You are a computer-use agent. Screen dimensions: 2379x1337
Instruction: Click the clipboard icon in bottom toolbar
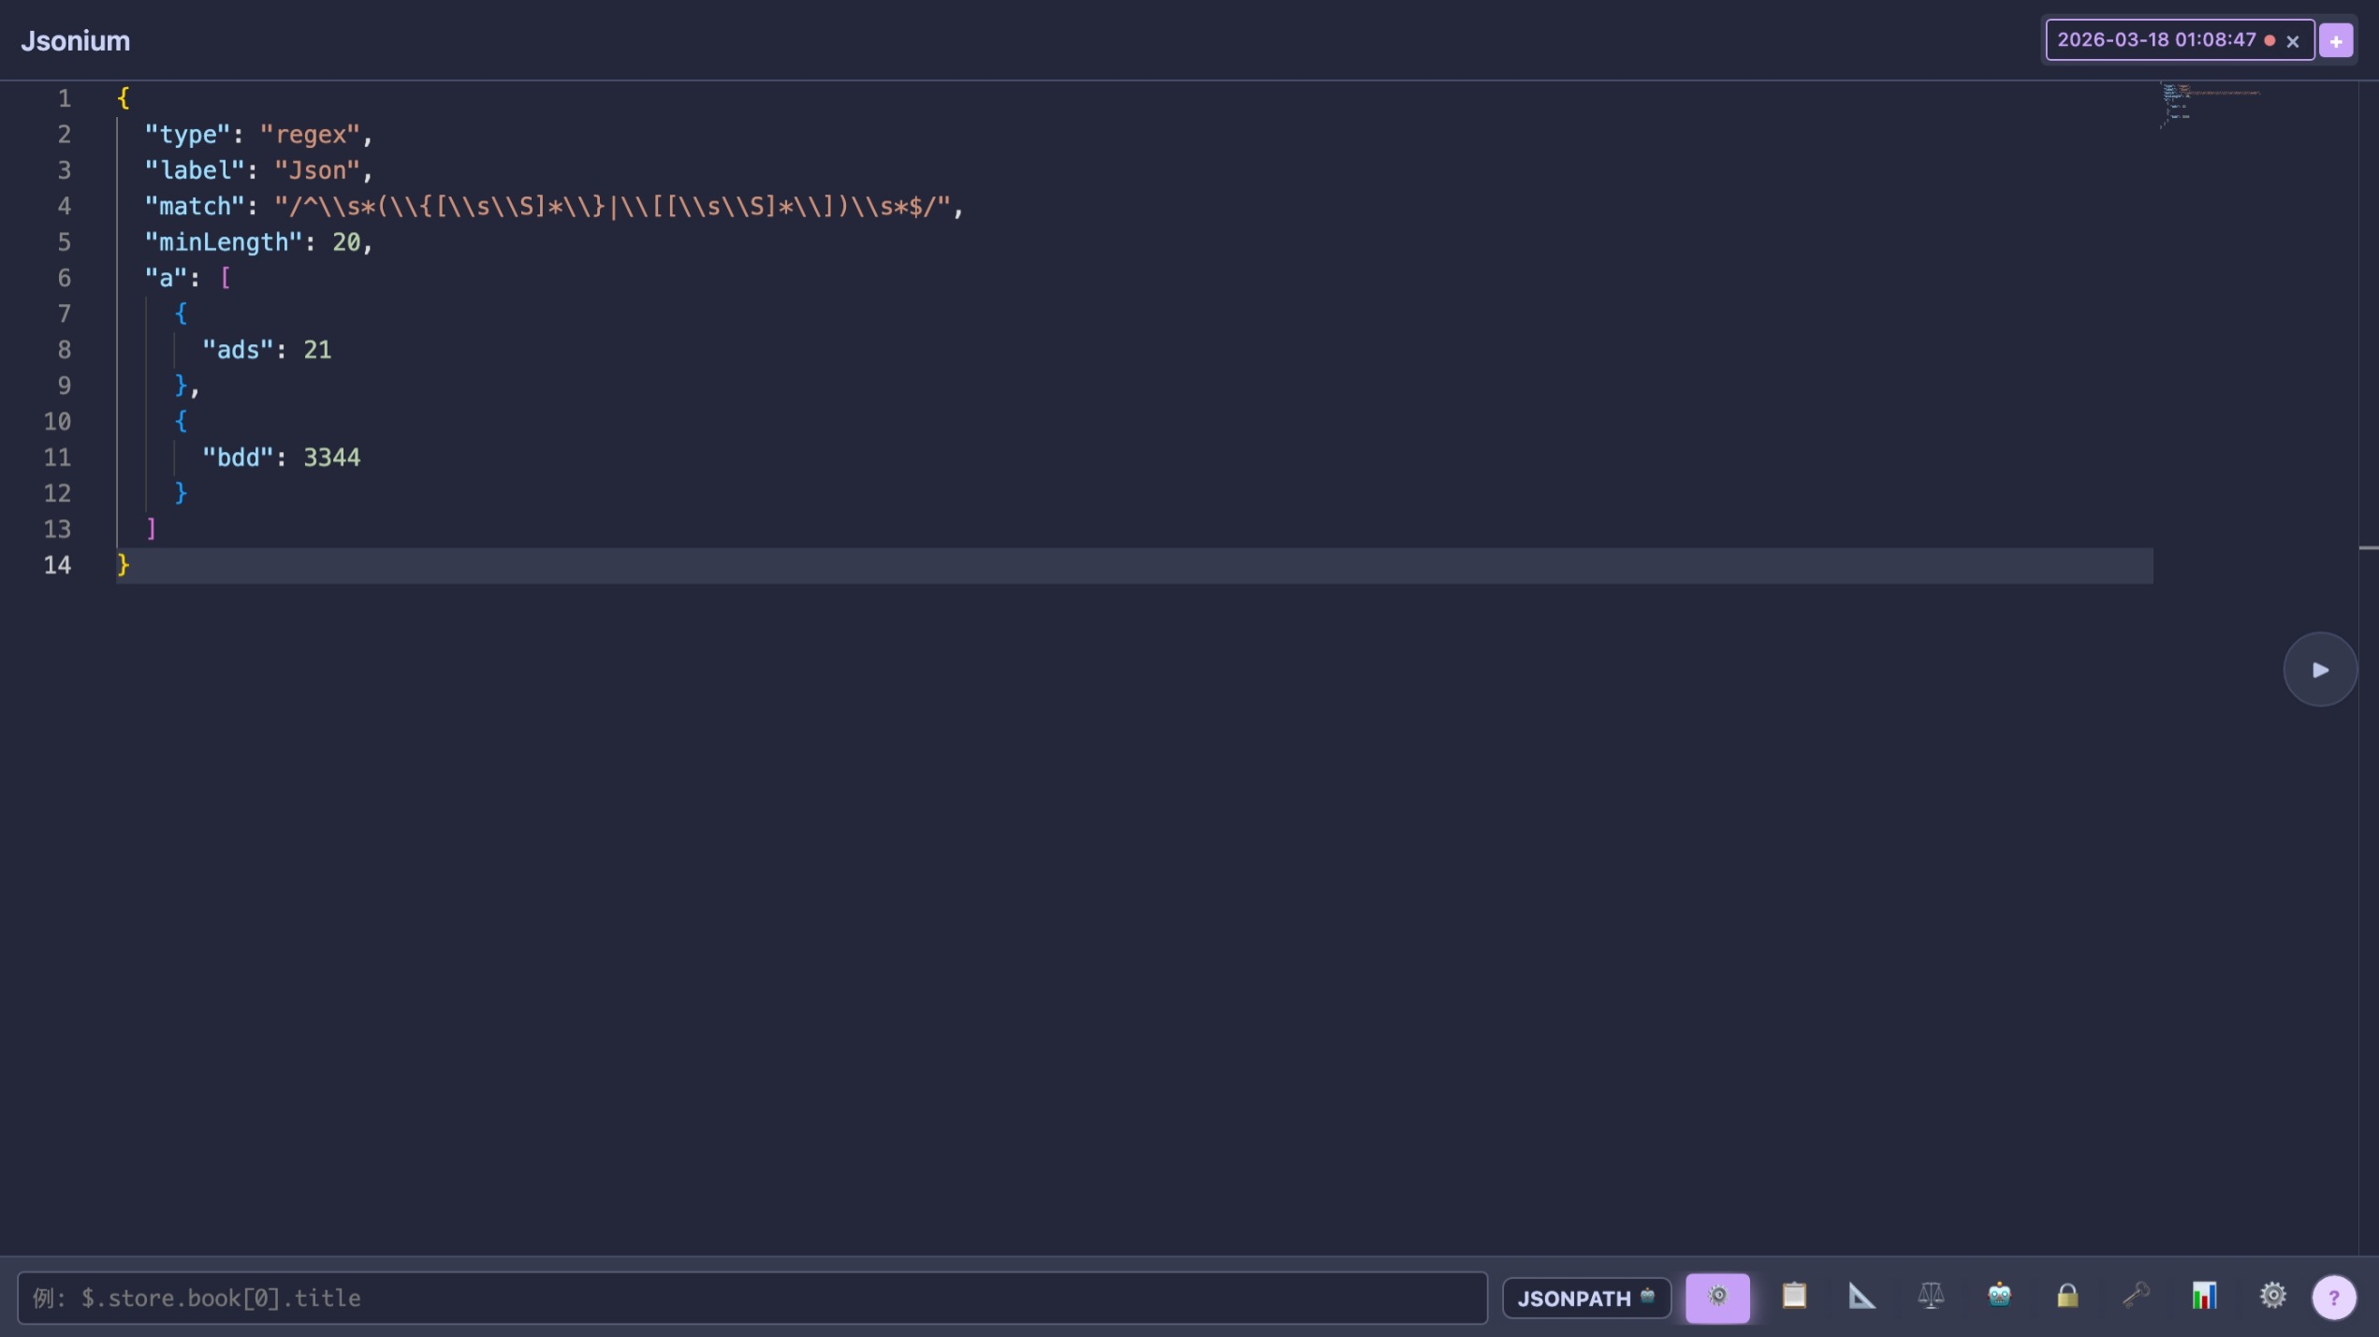point(1793,1297)
